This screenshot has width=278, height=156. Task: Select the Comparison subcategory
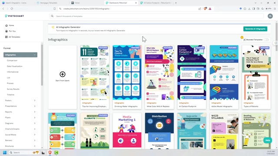12,61
